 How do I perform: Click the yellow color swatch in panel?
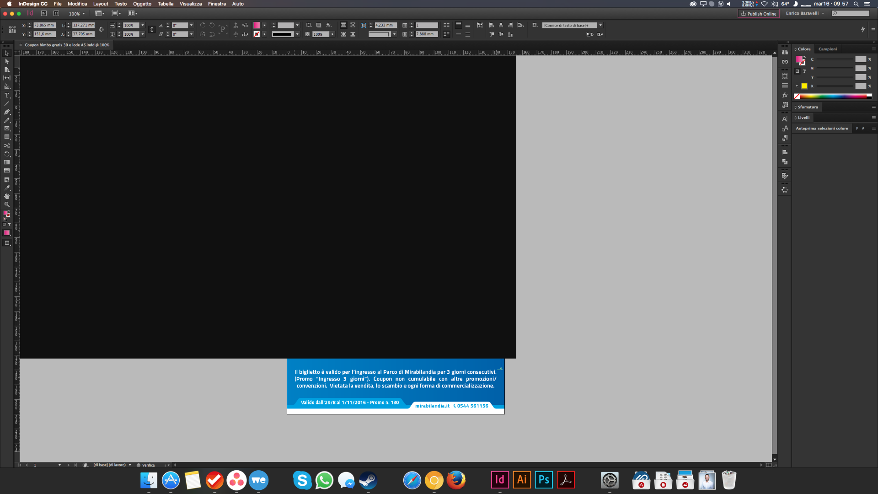(x=804, y=86)
